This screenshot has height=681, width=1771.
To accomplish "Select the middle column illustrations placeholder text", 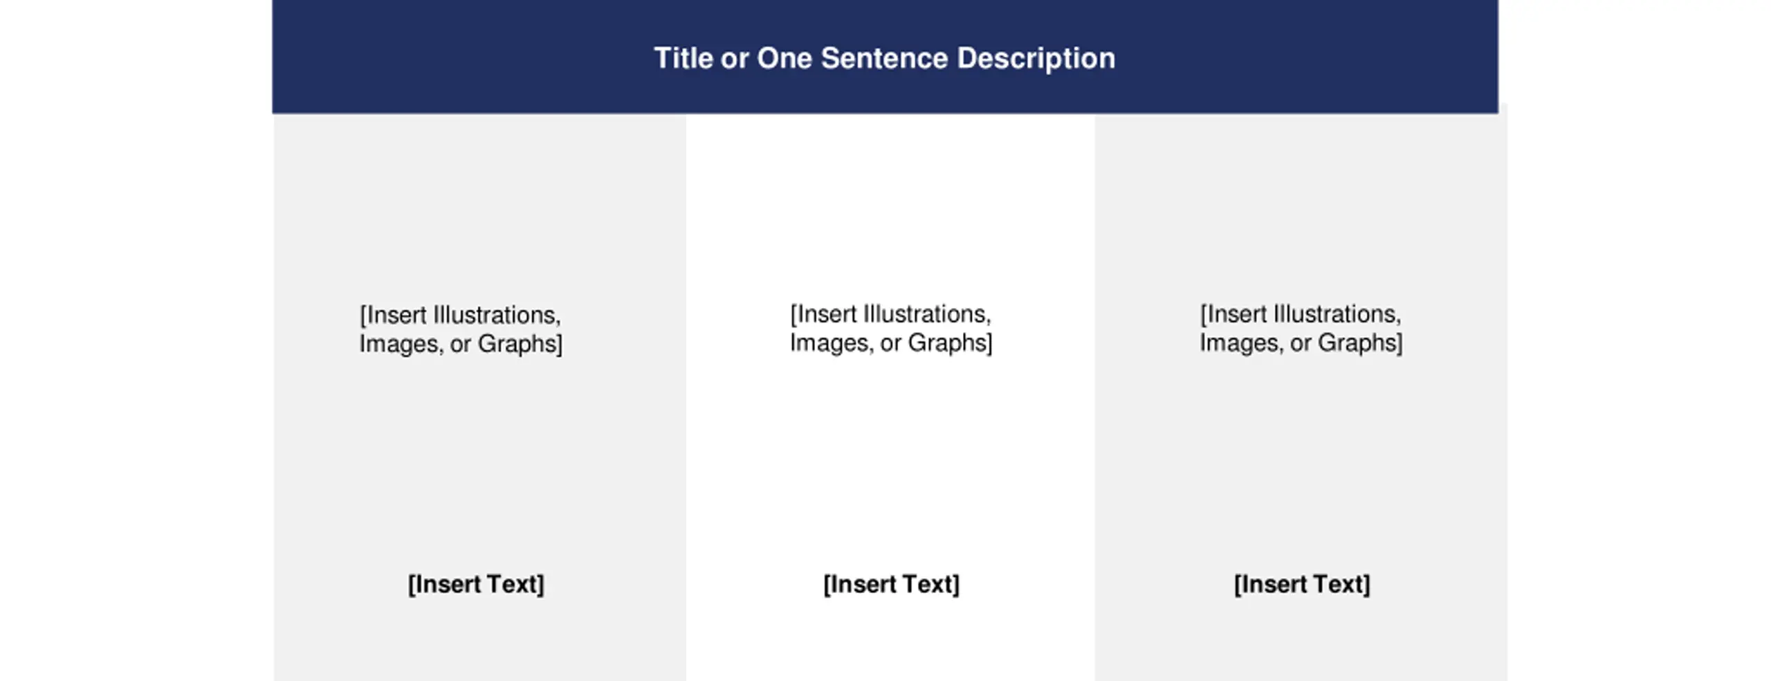I will point(891,329).
